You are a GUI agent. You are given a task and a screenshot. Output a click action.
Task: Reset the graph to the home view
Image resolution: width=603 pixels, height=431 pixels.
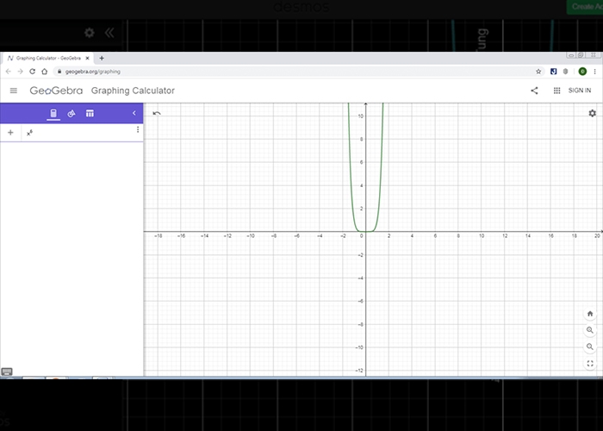[x=590, y=314]
